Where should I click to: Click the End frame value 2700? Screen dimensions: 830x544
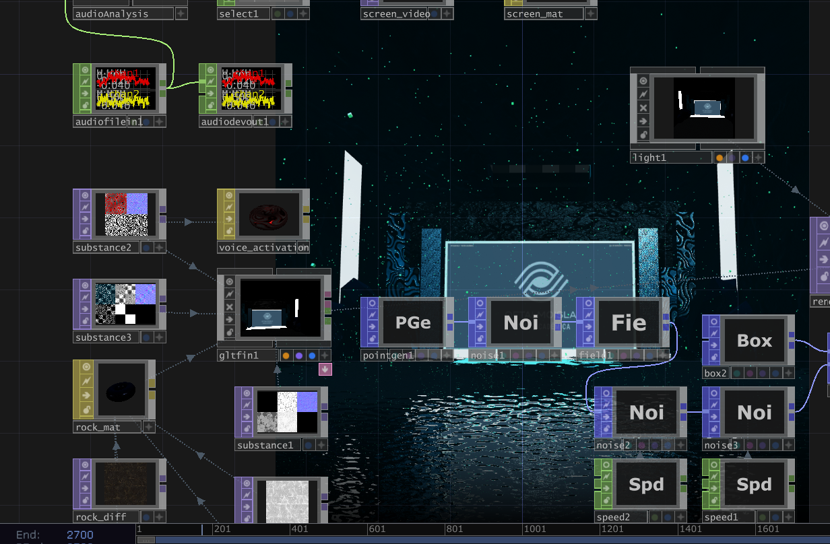pyautogui.click(x=80, y=535)
